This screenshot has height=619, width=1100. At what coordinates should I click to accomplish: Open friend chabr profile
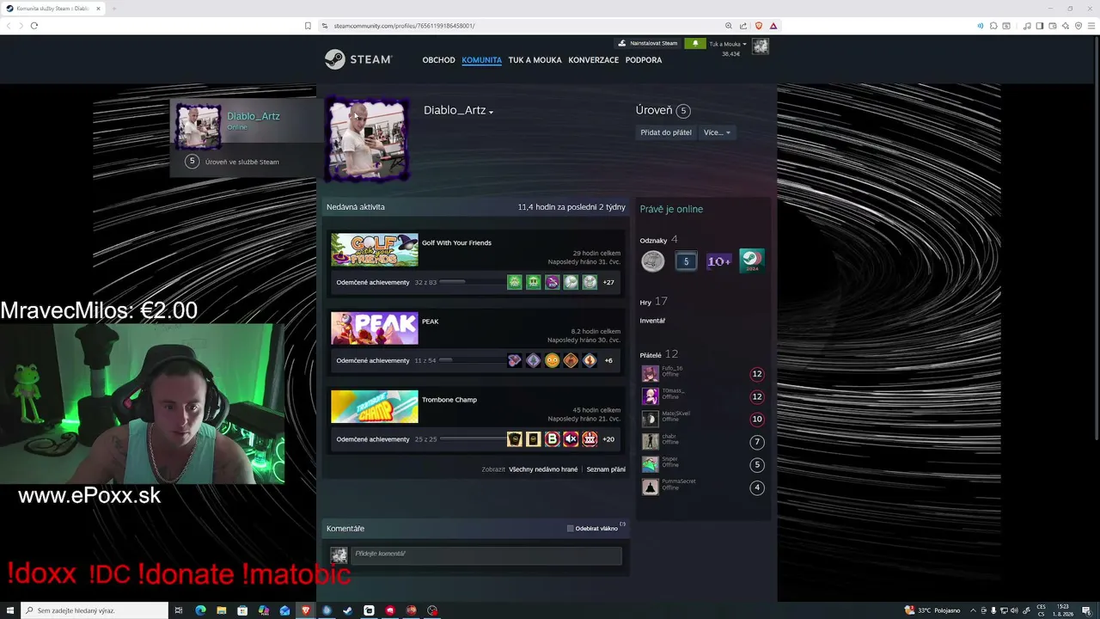[669, 436]
